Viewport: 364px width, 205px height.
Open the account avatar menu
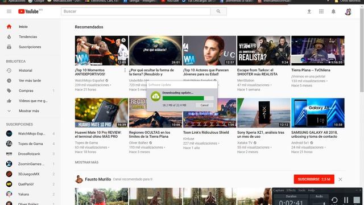click(348, 11)
